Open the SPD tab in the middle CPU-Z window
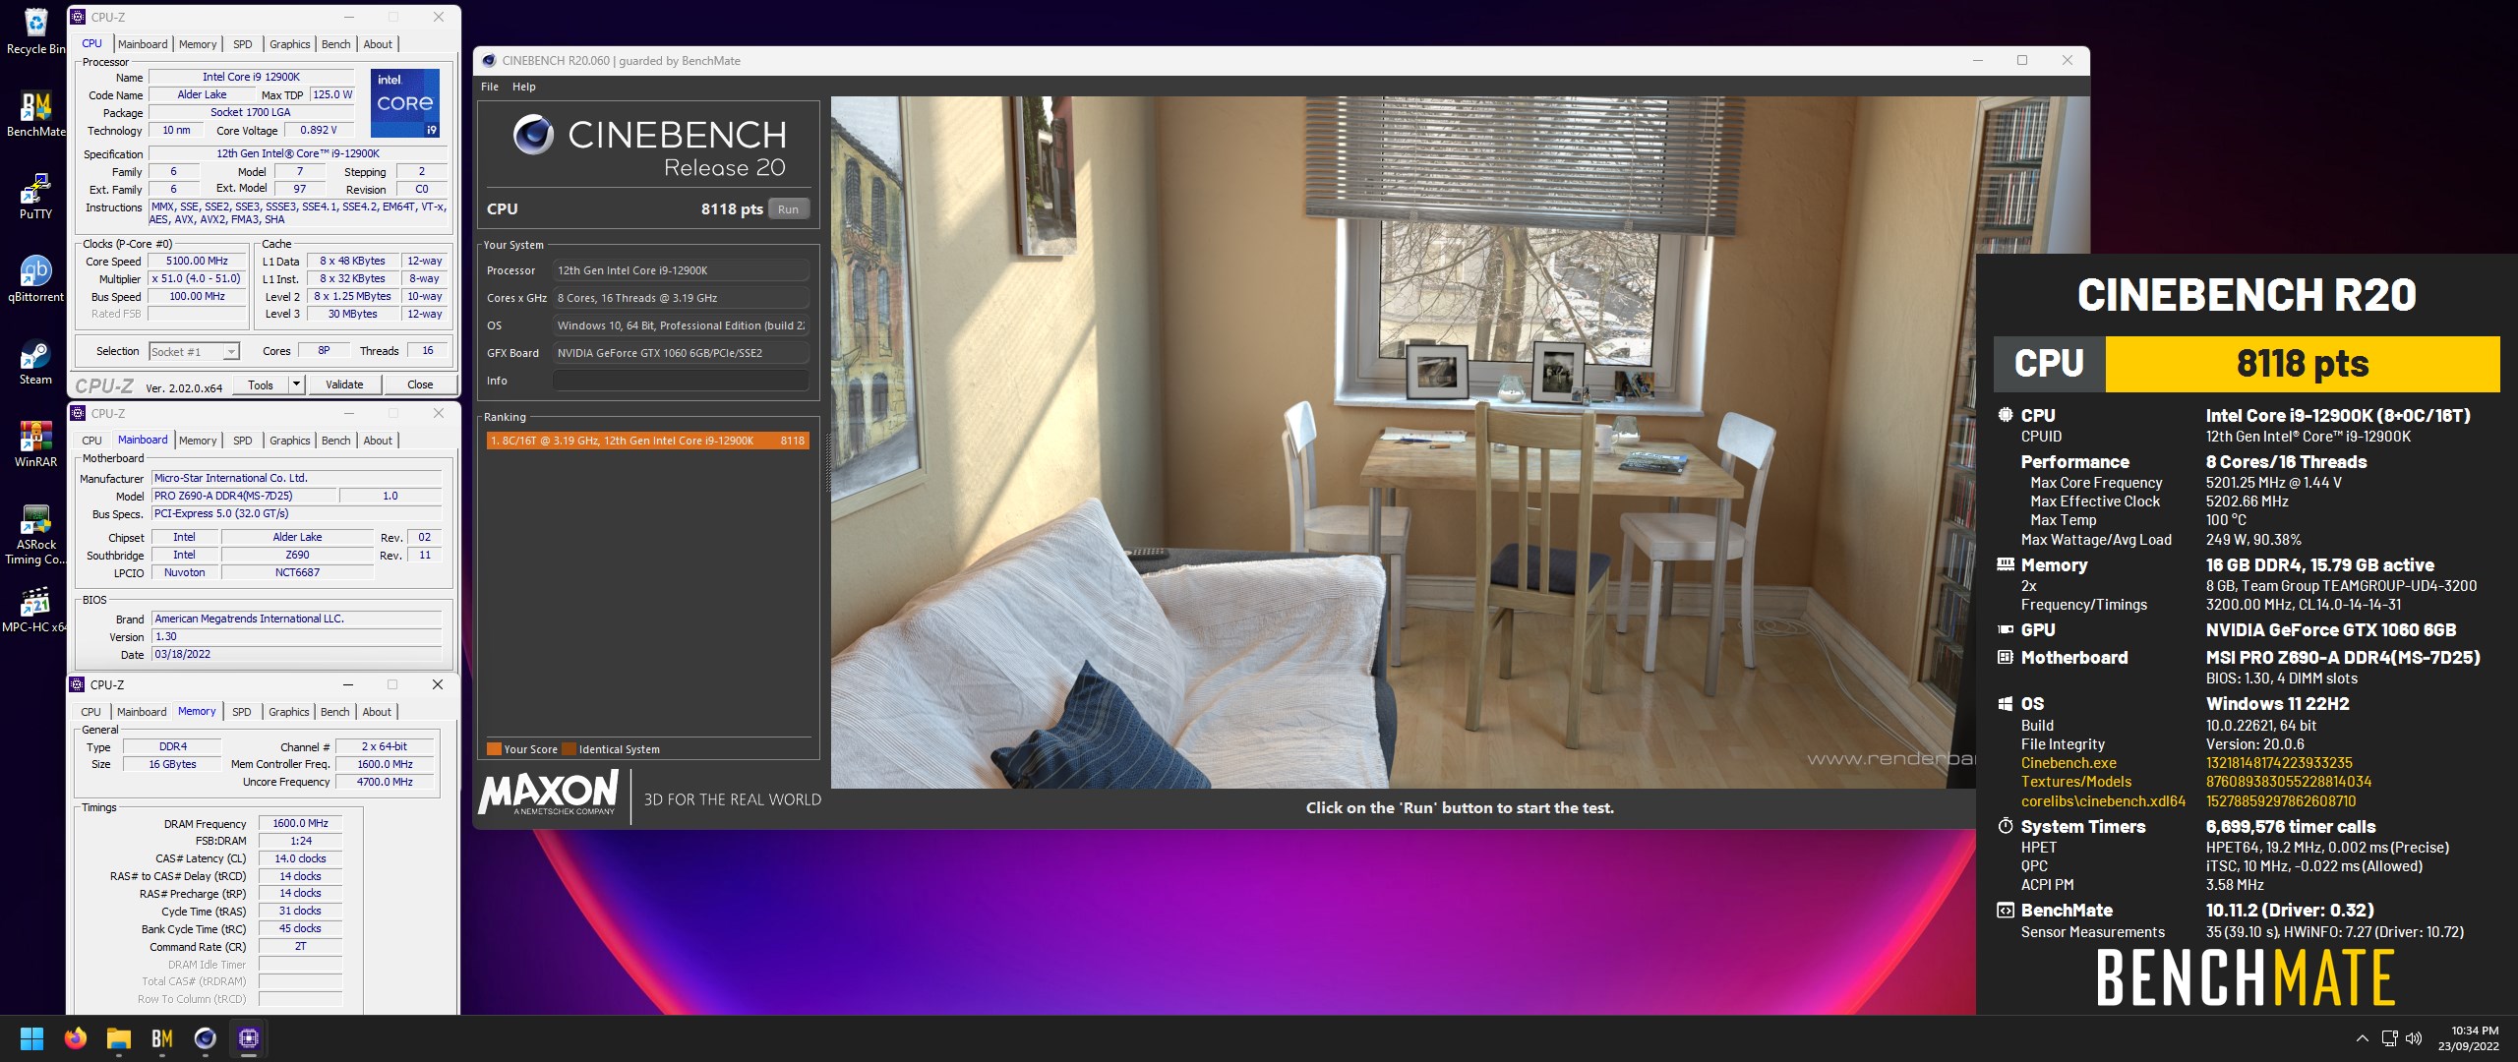2518x1062 pixels. (x=243, y=441)
